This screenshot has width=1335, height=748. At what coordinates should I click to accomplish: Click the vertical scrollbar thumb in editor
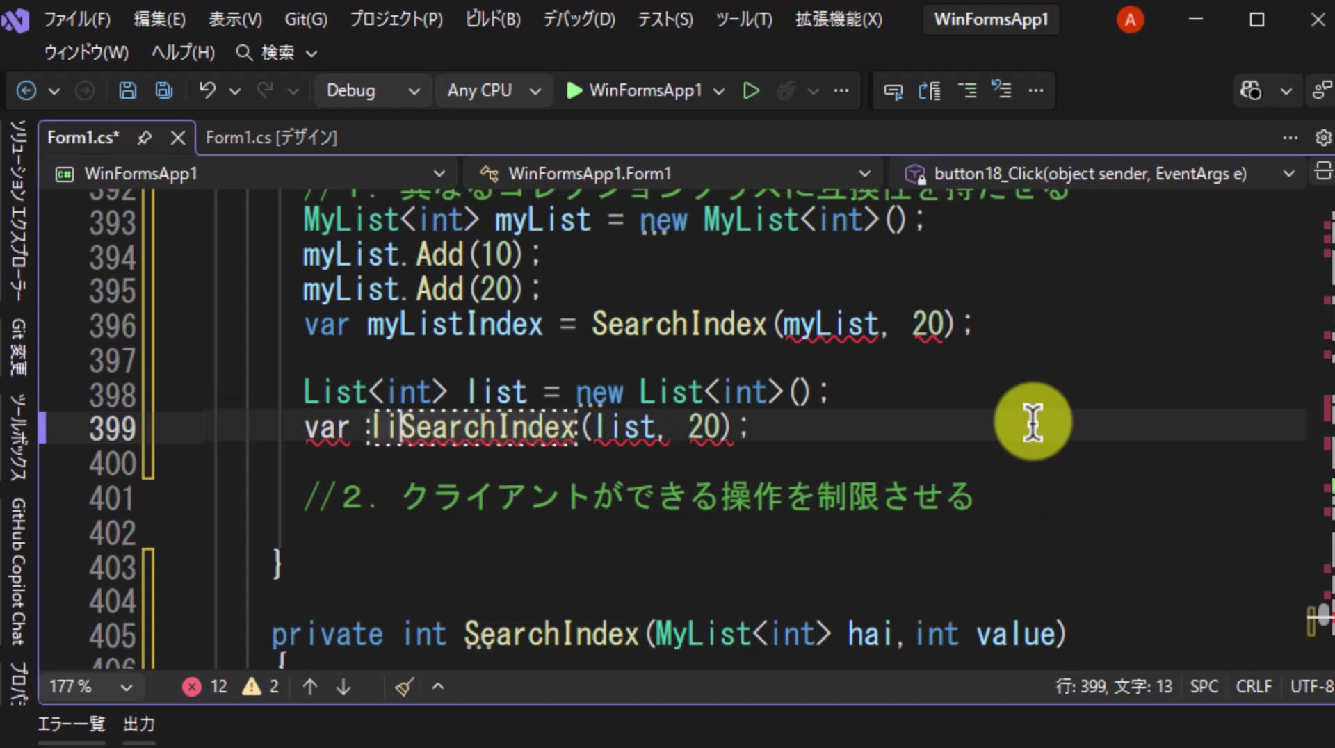tap(1324, 615)
